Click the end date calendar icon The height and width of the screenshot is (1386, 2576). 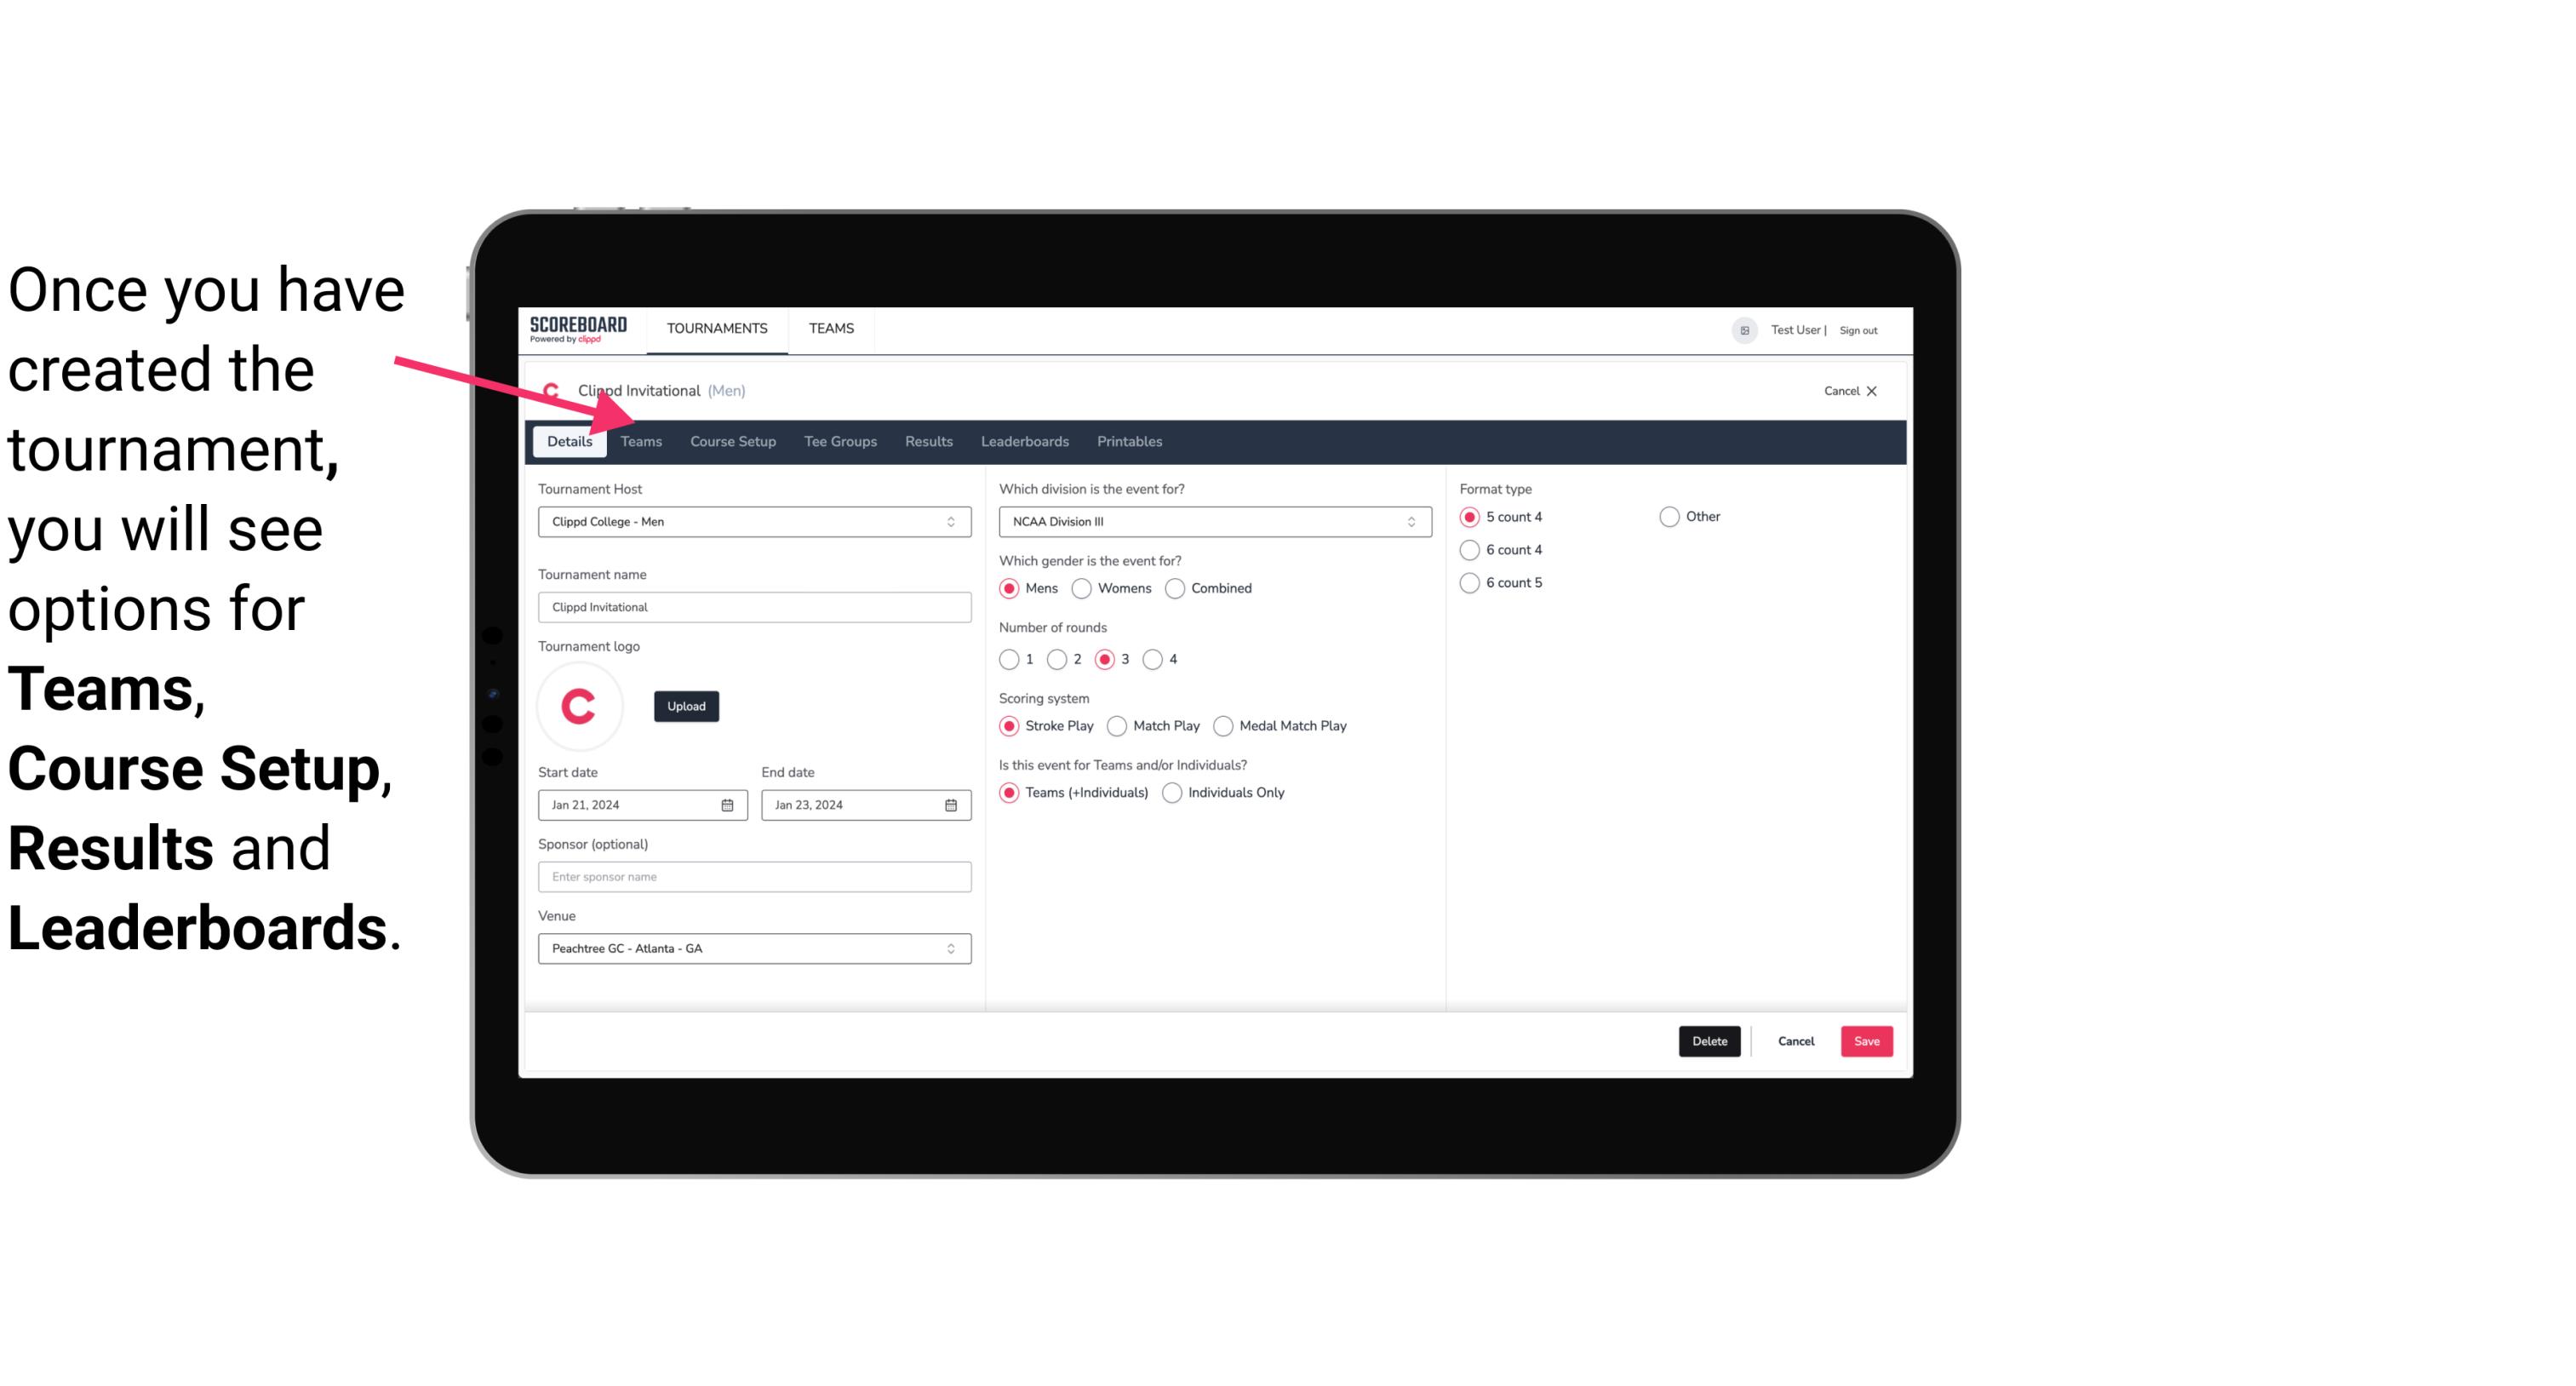click(950, 805)
